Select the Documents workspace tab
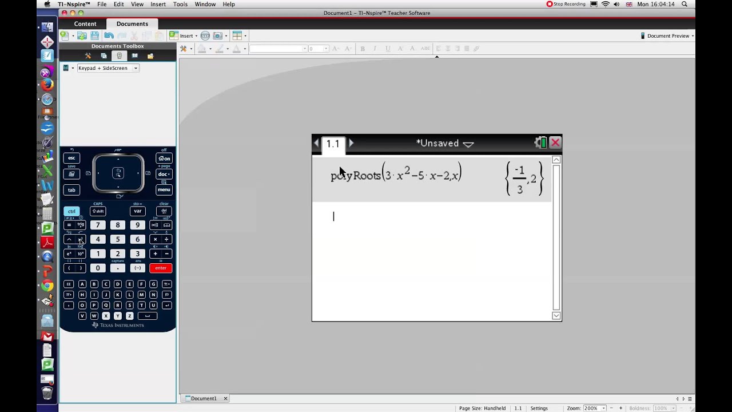This screenshot has height=412, width=732. coord(132,23)
